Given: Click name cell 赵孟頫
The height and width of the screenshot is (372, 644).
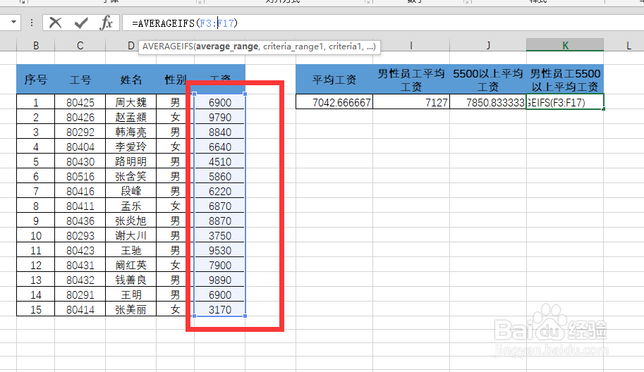Looking at the screenshot, I should click(x=130, y=117).
